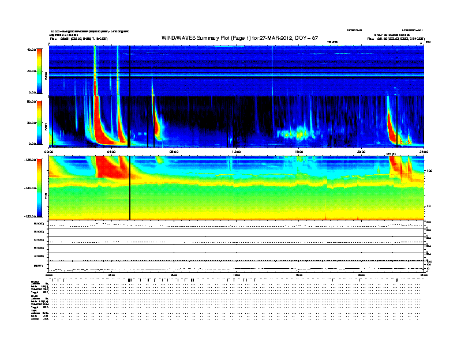
Task: Click the large red burst in TNR panel
Action: point(112,167)
